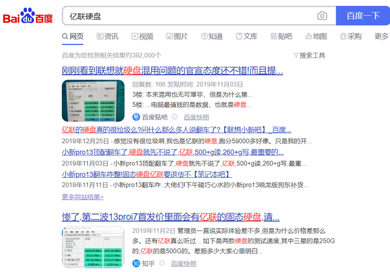390x272 pixels.
Task: Open 搜索工具 filter options
Action: [309, 55]
